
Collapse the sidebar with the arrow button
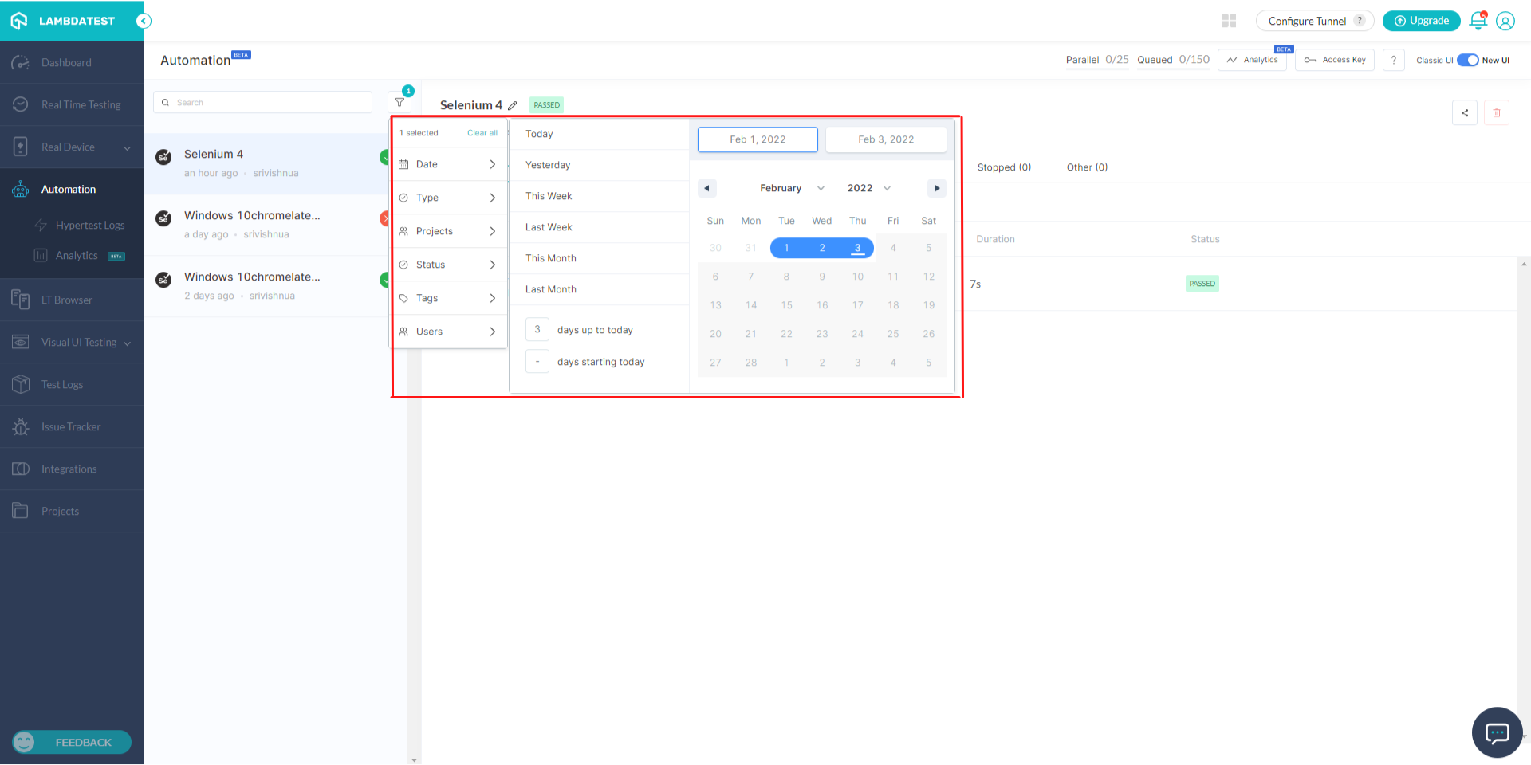[144, 21]
